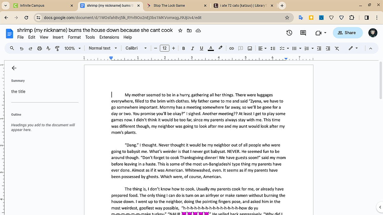Image resolution: width=383 pixels, height=215 pixels.
Task: Print the document using printer icon
Action: (40, 48)
